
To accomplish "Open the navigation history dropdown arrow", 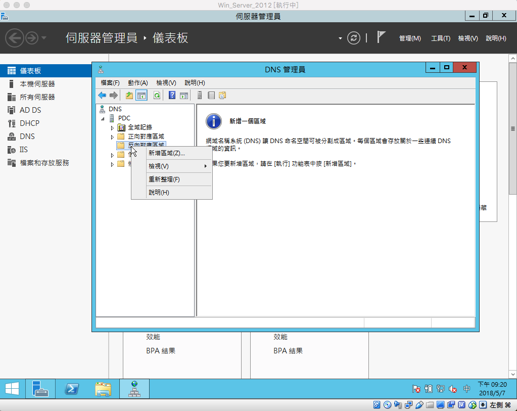I will (44, 38).
